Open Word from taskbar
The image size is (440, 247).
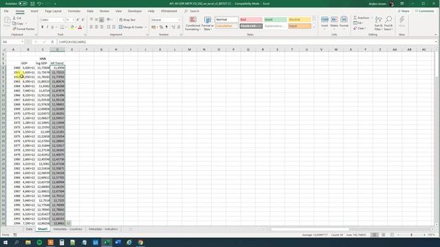coord(118,242)
